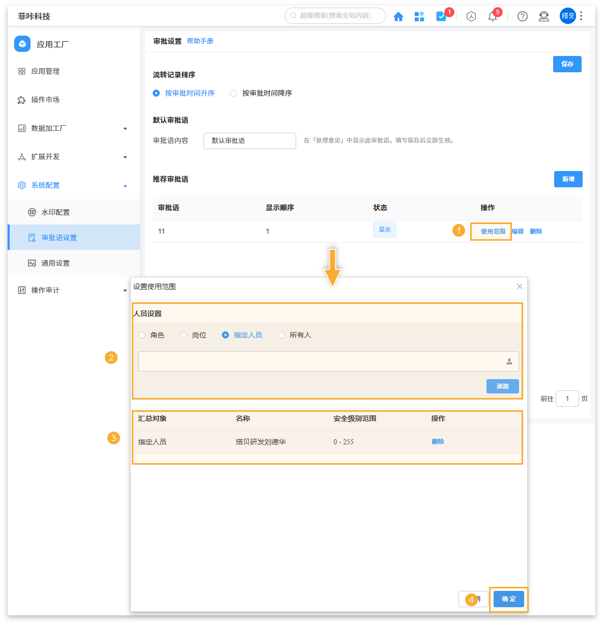Click the help question mark icon
The width and height of the screenshot is (603, 625).
point(522,16)
